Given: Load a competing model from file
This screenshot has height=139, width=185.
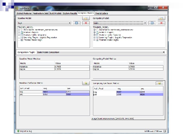Looking at the screenshot, I should [x=161, y=18].
